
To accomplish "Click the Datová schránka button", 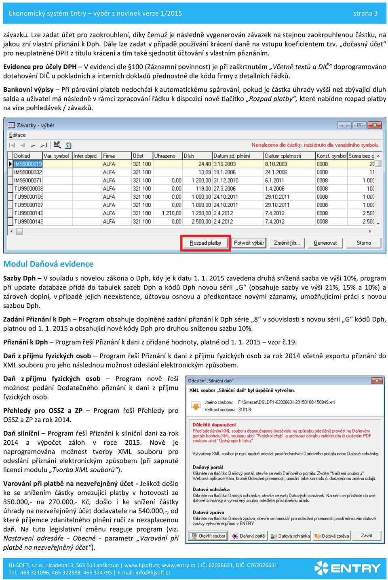I will [x=290, y=536].
